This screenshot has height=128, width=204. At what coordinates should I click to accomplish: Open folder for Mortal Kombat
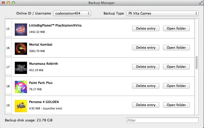click(x=176, y=48)
